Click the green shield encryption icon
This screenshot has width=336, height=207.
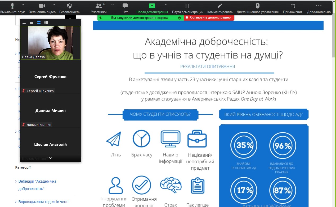point(180,18)
